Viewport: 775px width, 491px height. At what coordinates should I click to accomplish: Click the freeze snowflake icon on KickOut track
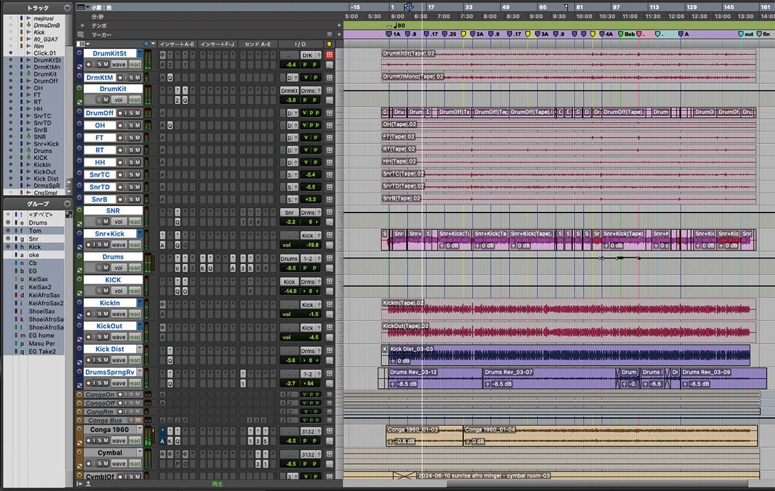[162, 328]
